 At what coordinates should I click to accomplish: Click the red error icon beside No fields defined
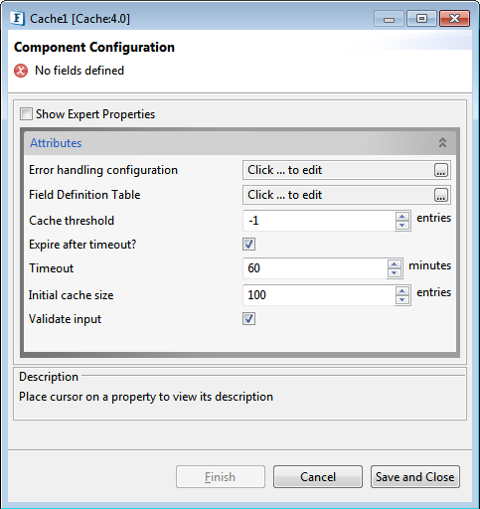[x=21, y=71]
